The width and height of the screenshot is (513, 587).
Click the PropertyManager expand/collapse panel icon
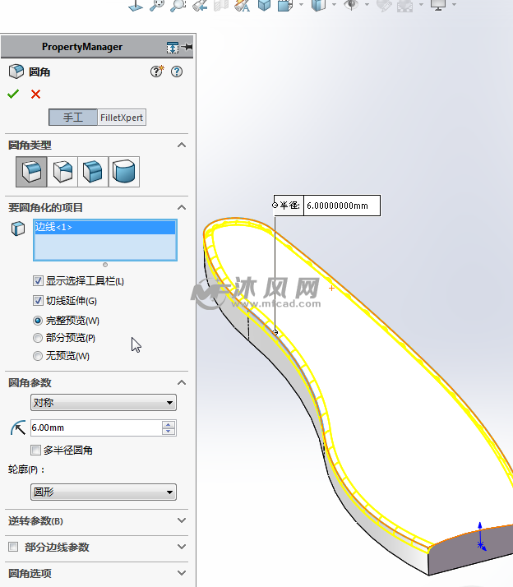pos(173,48)
